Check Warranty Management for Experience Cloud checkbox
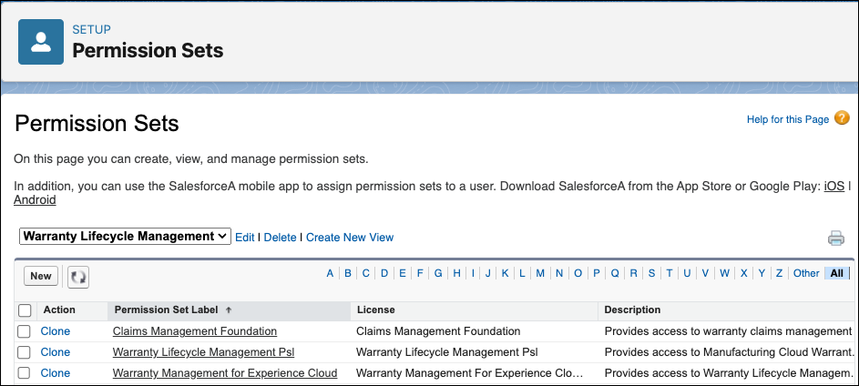 [x=24, y=373]
